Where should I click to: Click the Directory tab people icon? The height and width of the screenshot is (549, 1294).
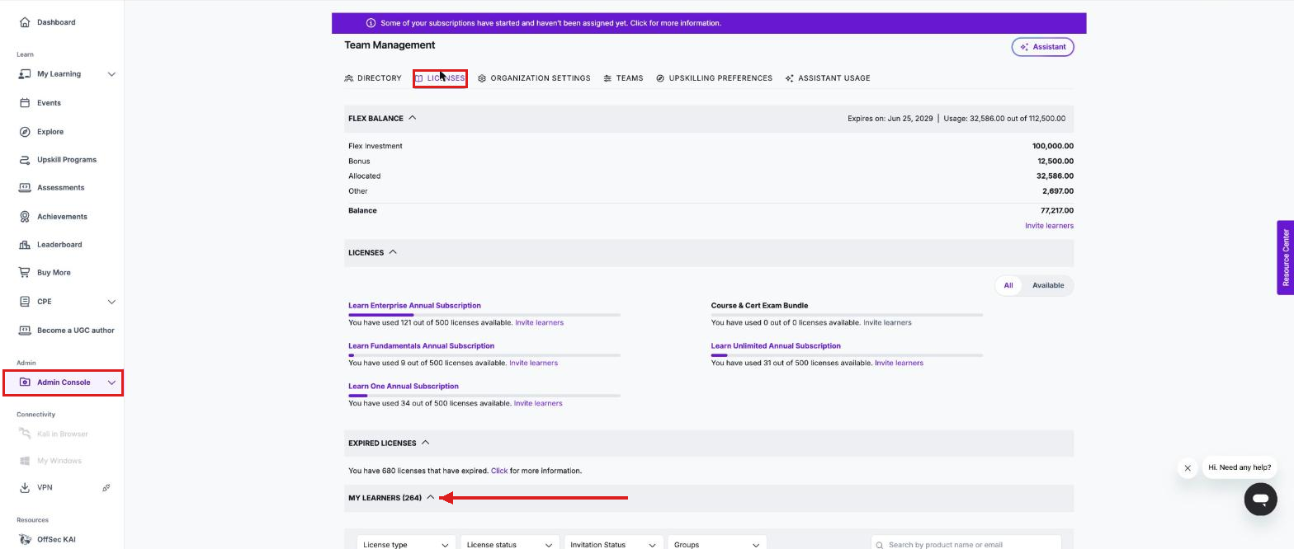(349, 78)
